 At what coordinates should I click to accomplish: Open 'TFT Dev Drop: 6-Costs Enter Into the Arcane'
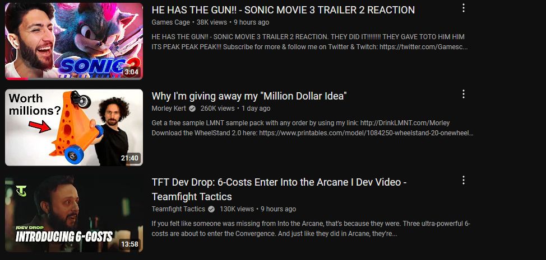(x=279, y=189)
